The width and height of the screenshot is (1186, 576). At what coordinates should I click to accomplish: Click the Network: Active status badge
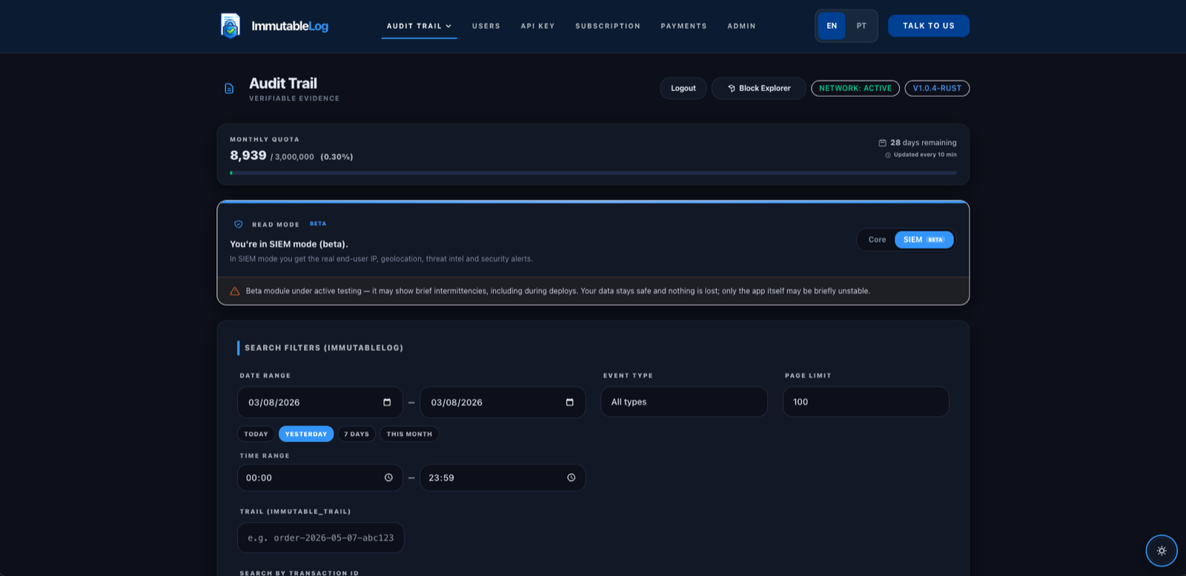855,89
